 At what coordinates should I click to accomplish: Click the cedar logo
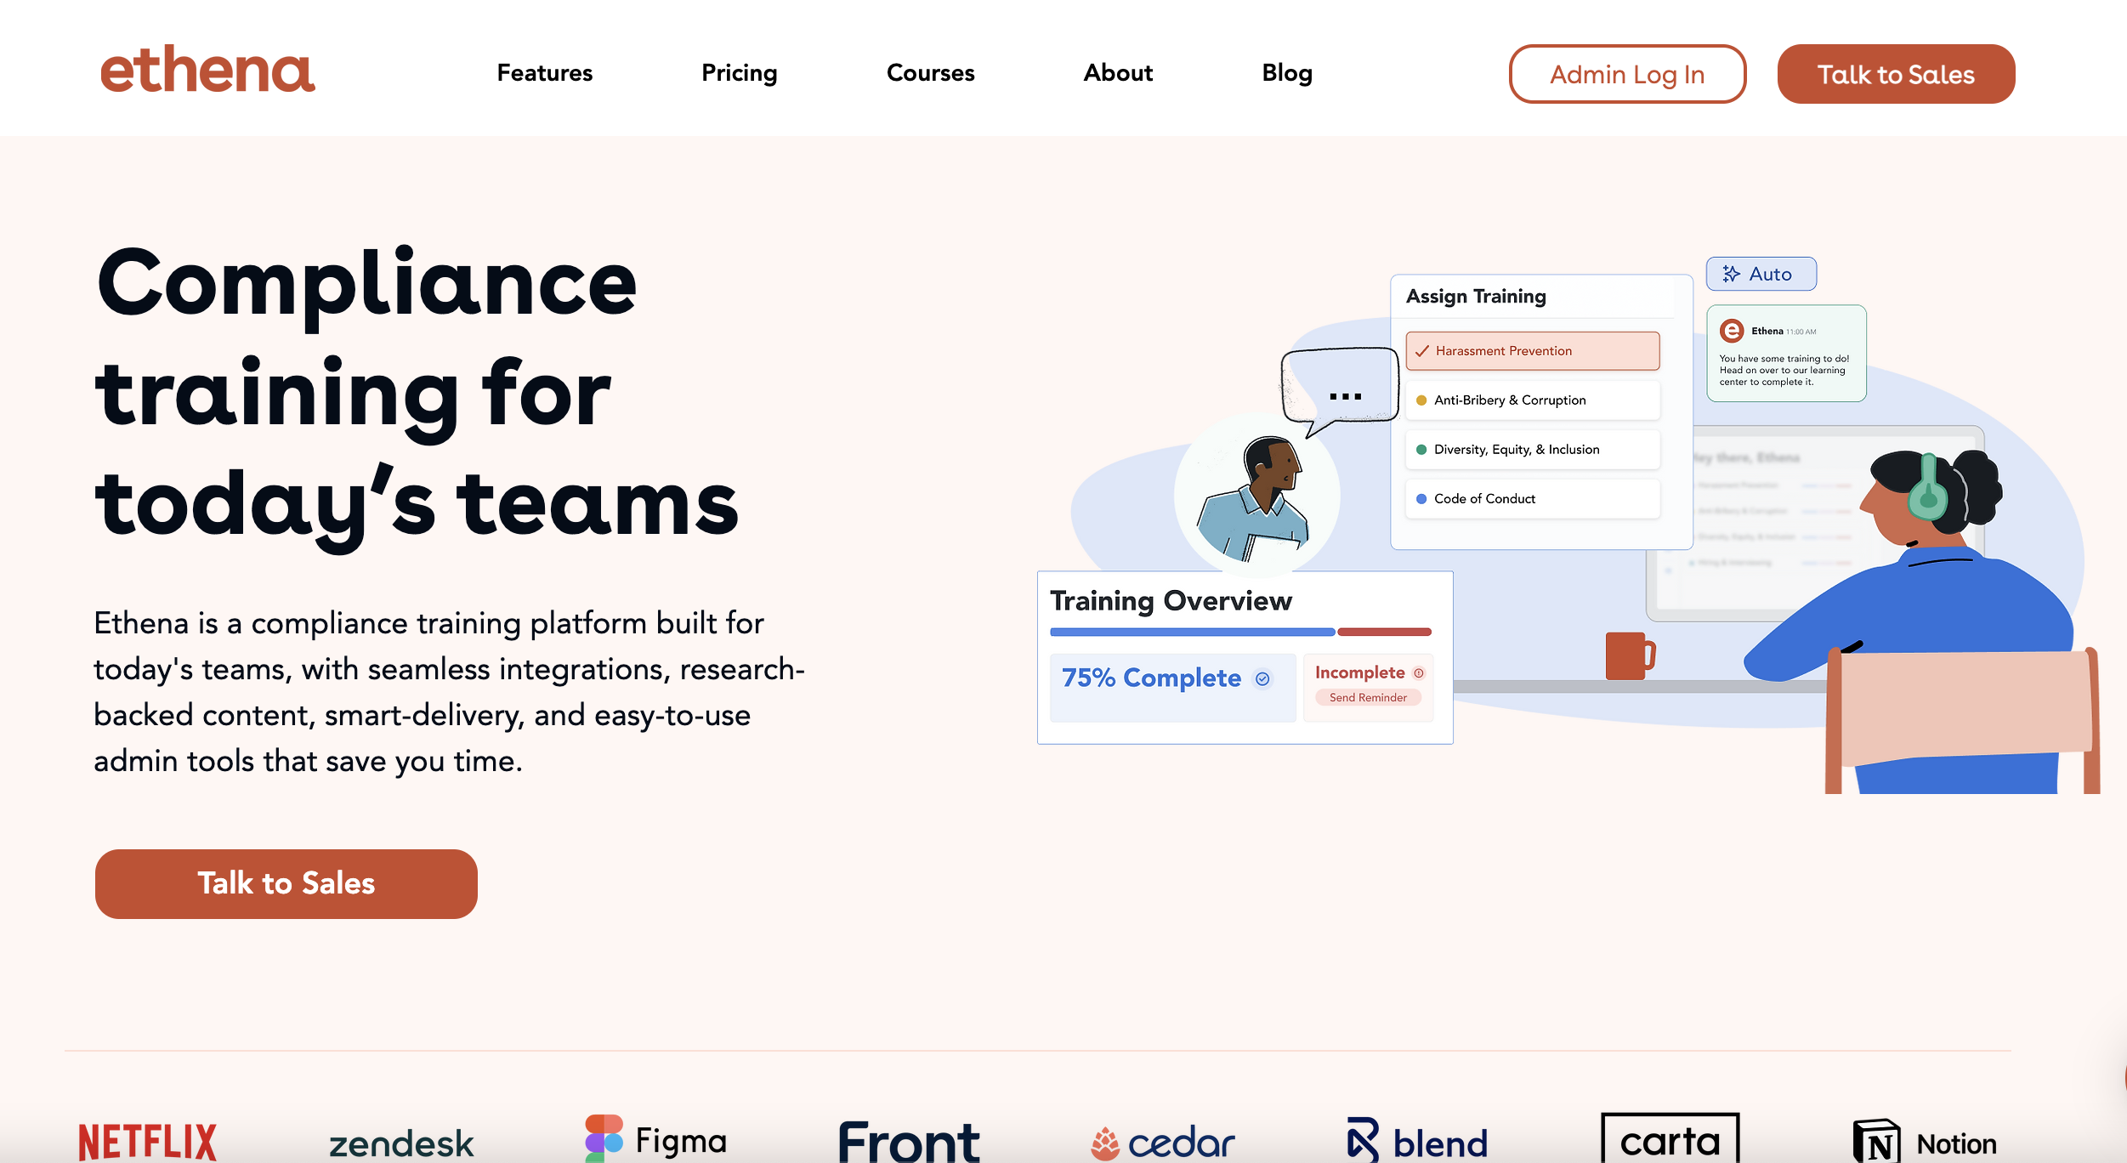tap(1163, 1142)
